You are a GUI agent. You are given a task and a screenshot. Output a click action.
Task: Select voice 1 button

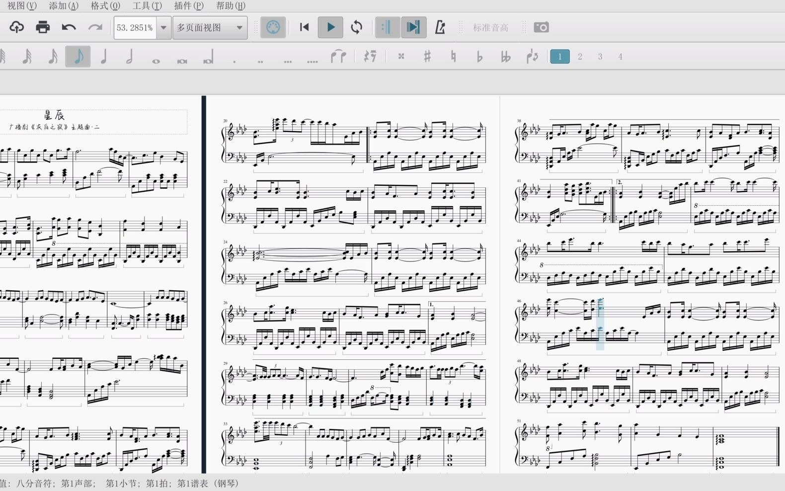[560, 57]
